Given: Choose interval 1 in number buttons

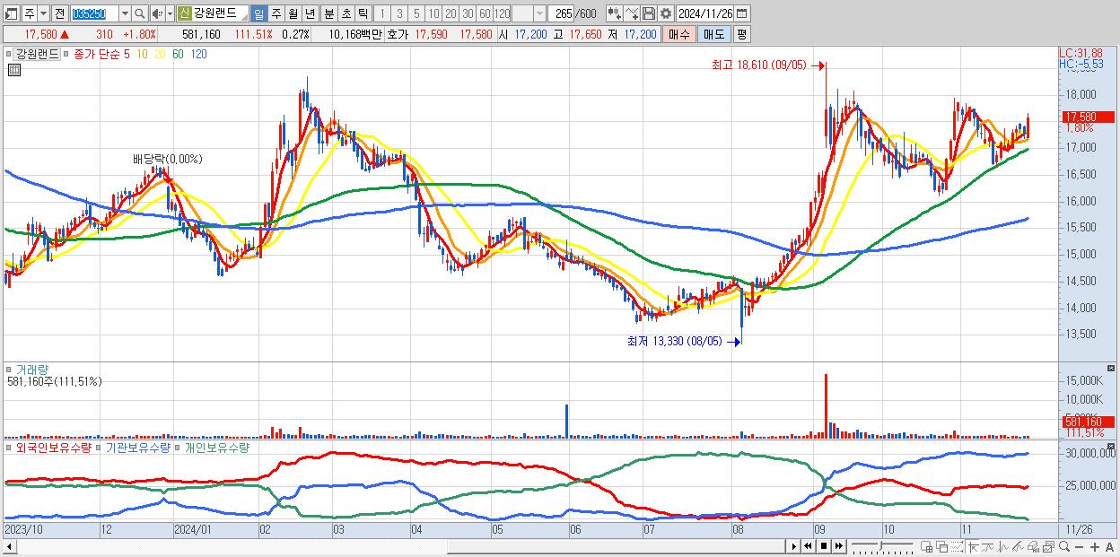Looking at the screenshot, I should pyautogui.click(x=382, y=13).
